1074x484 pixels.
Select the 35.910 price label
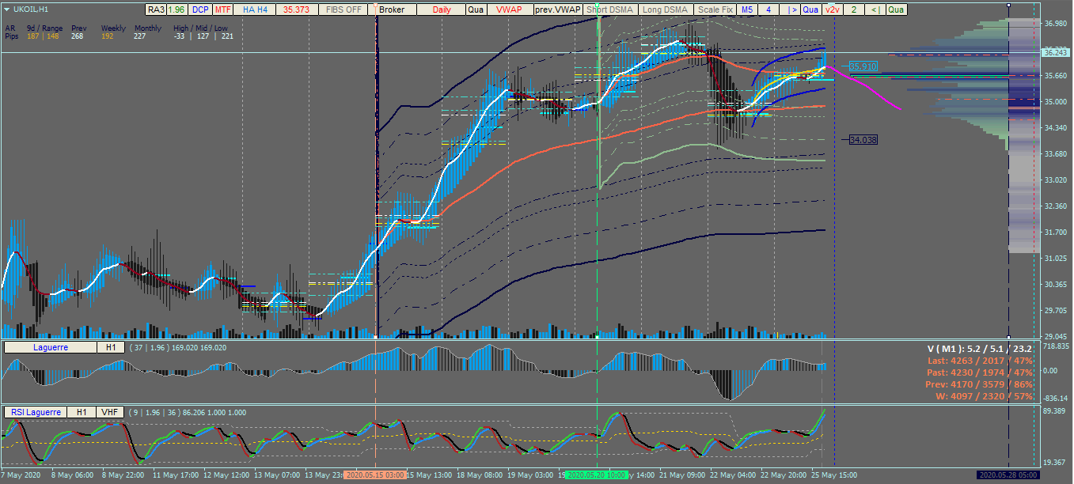pyautogui.click(x=863, y=66)
